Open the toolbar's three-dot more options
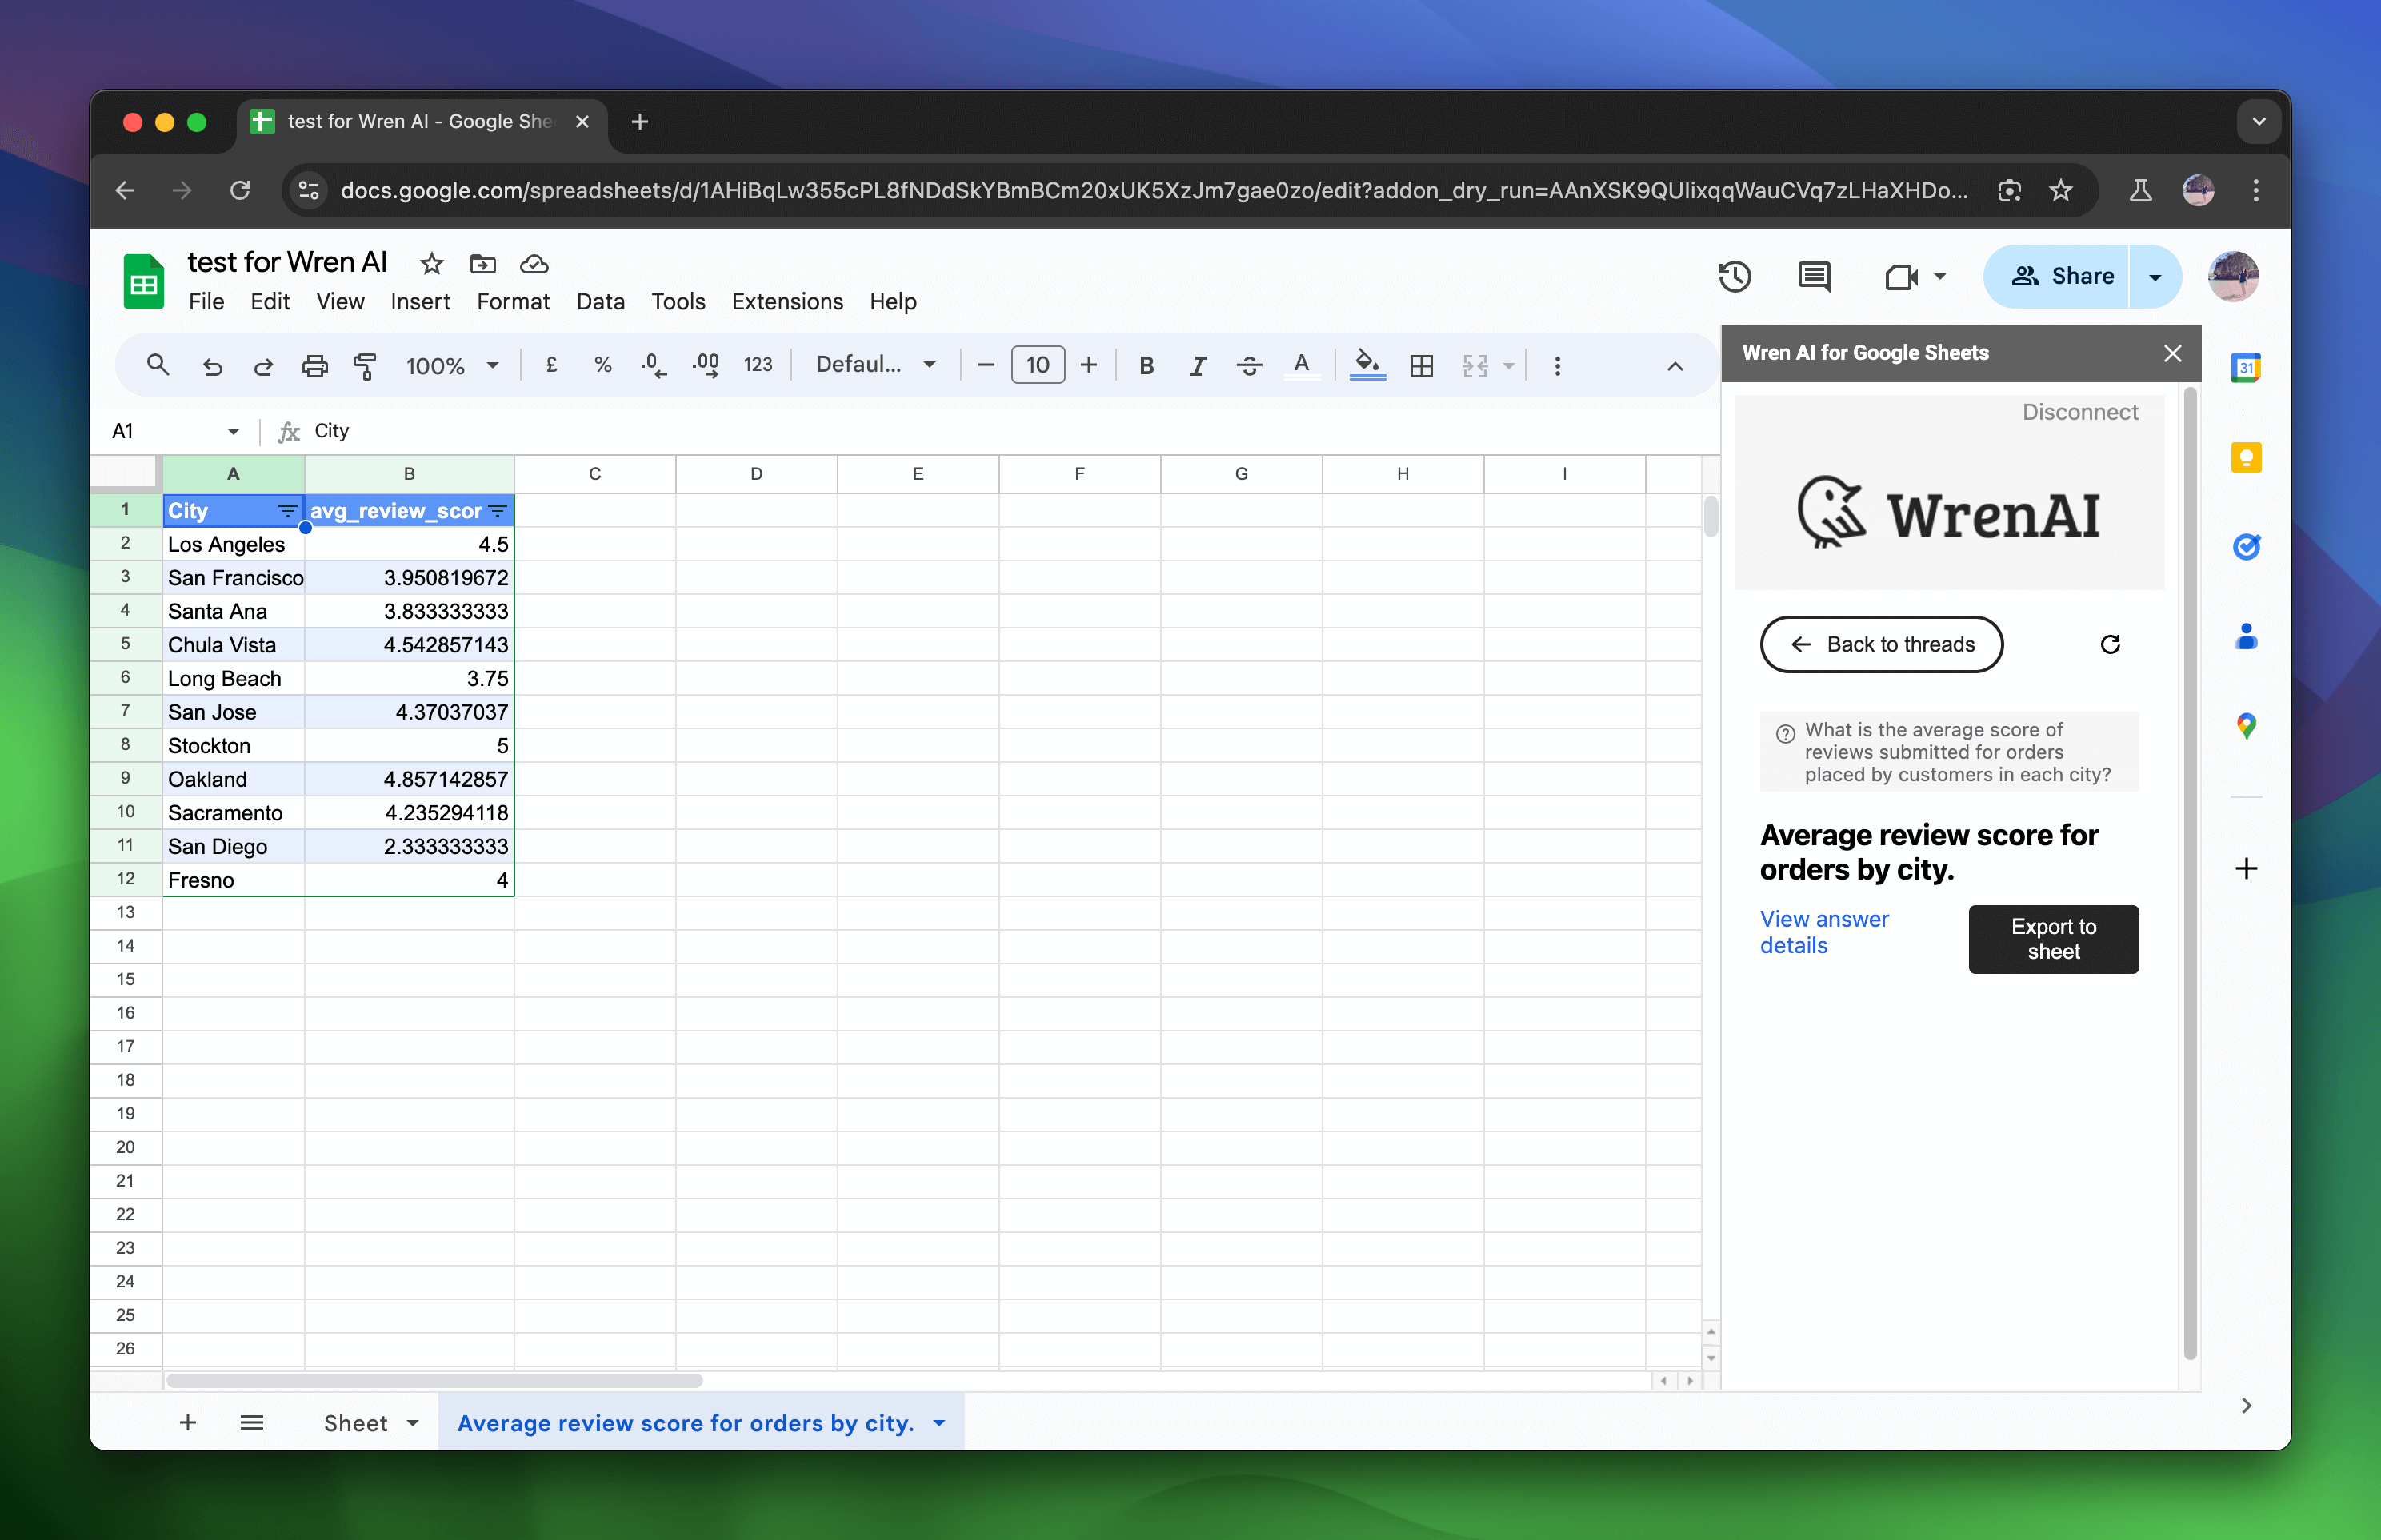 (x=1557, y=366)
